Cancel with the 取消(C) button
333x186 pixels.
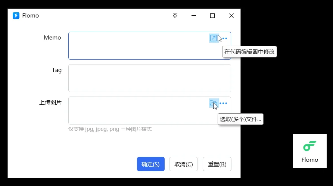[183, 164]
